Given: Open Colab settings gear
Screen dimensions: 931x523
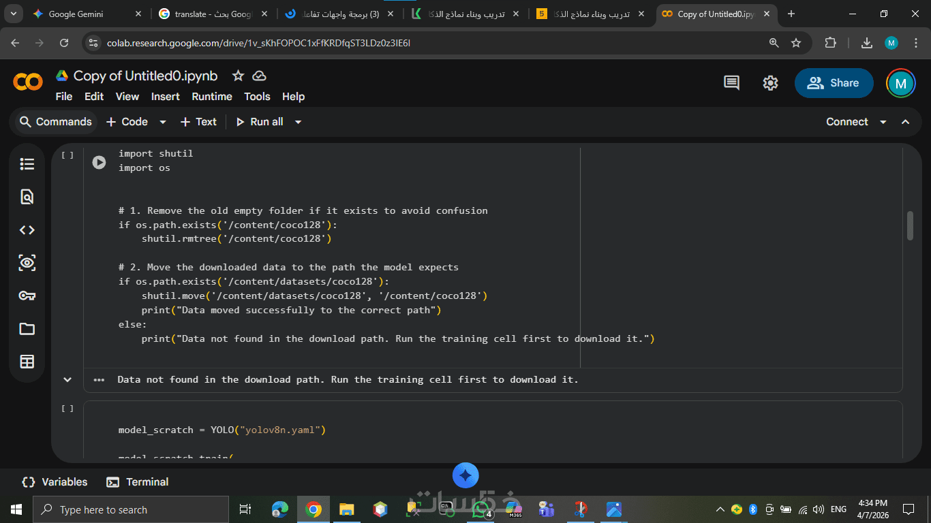Looking at the screenshot, I should (x=770, y=83).
